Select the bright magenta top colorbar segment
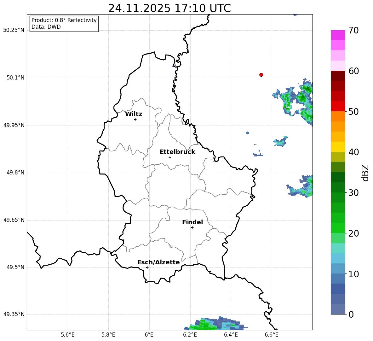 (338, 35)
